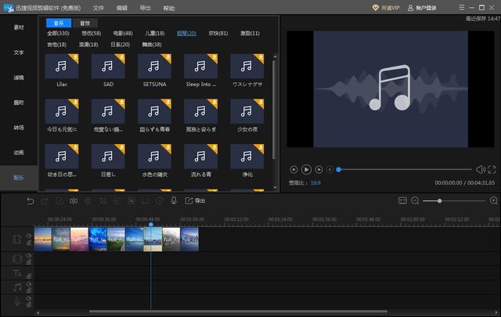501x317 pixels.
Task: Select the 欢快(81) music category
Action: (x=218, y=34)
